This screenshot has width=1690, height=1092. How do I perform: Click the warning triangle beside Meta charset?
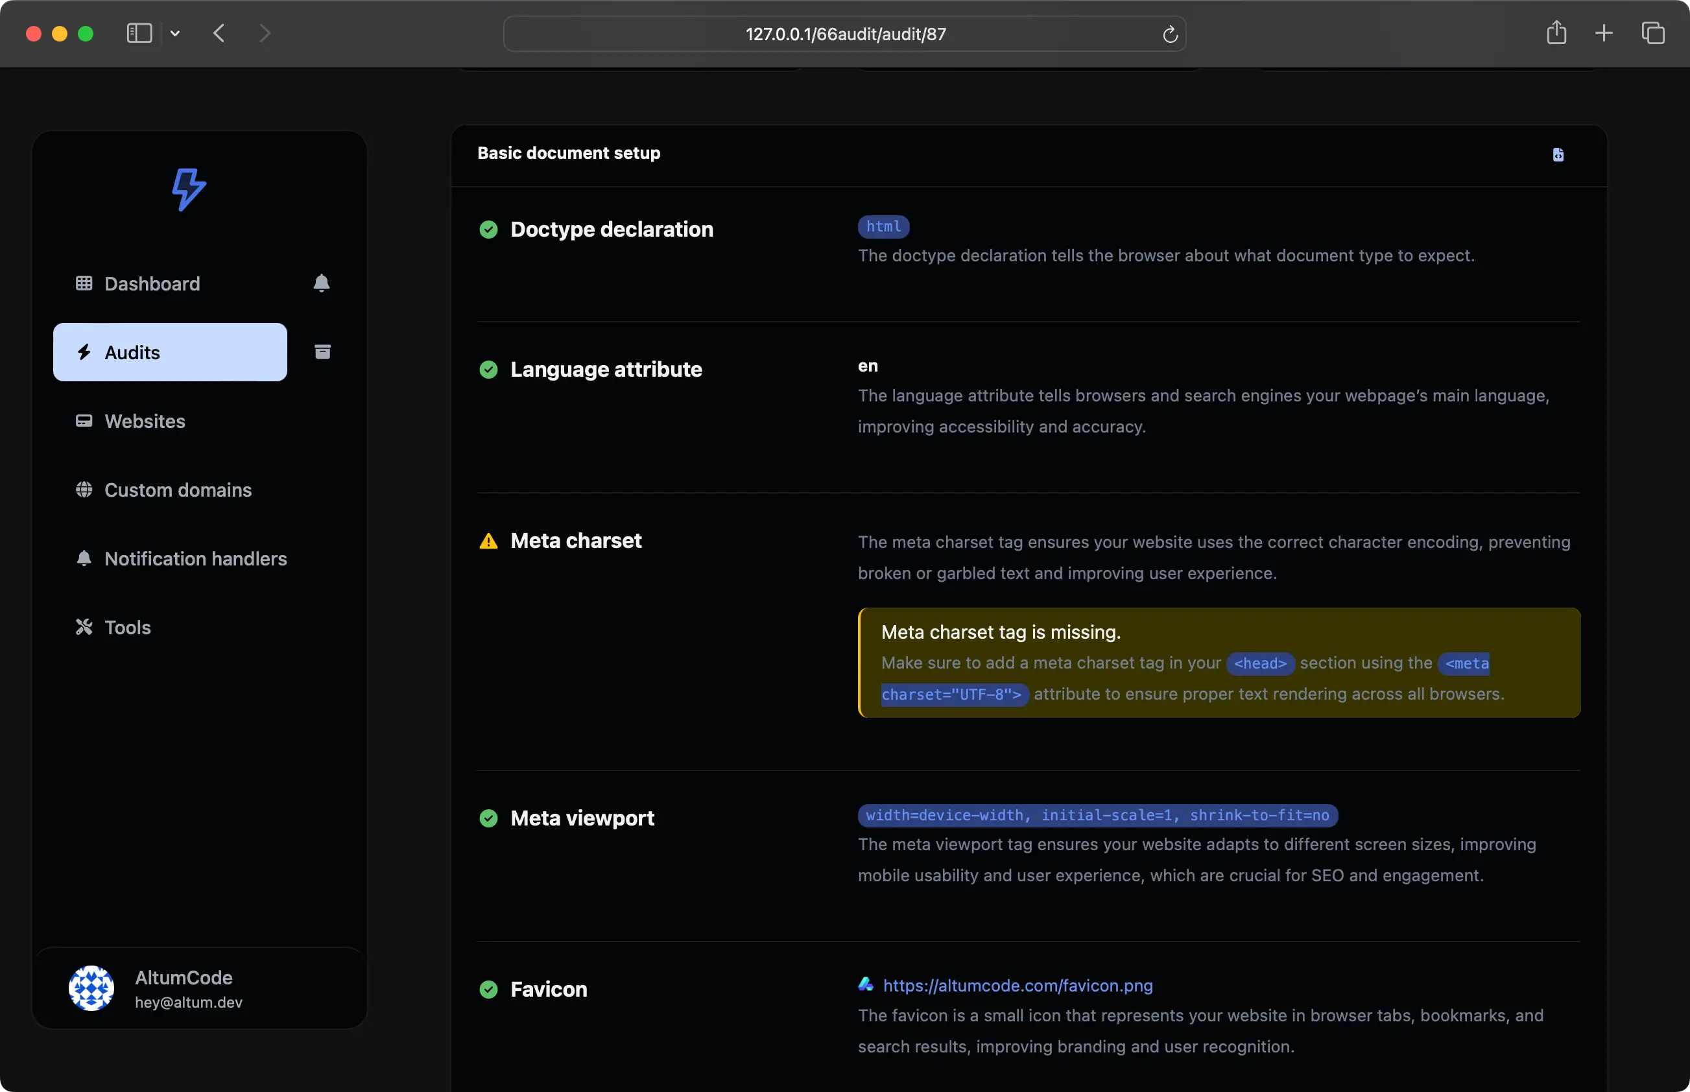[x=488, y=541]
